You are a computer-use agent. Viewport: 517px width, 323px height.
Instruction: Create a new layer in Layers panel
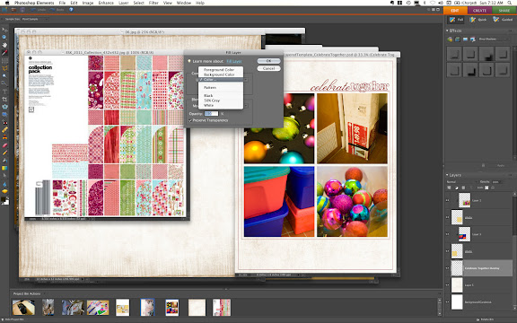coord(449,188)
